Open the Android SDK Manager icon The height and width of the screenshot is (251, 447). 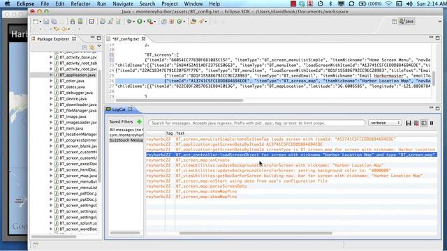click(73, 22)
